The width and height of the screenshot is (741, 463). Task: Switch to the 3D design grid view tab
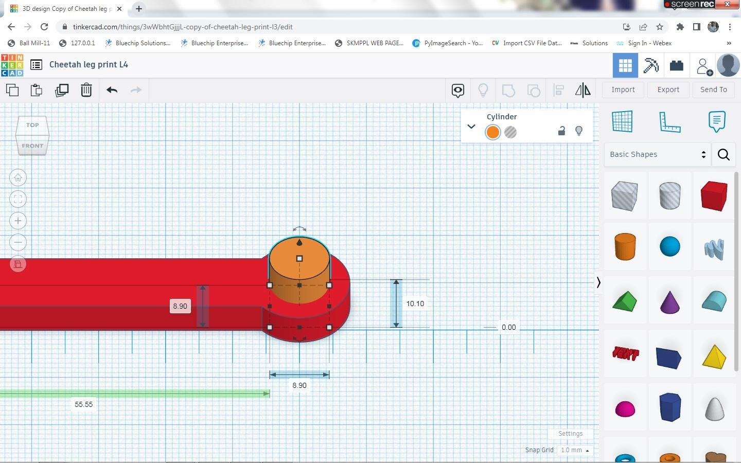[x=625, y=65]
